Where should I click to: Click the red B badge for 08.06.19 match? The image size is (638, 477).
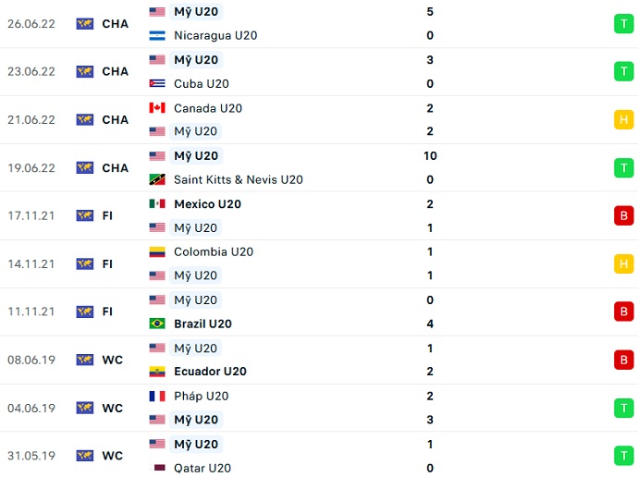[x=623, y=360]
